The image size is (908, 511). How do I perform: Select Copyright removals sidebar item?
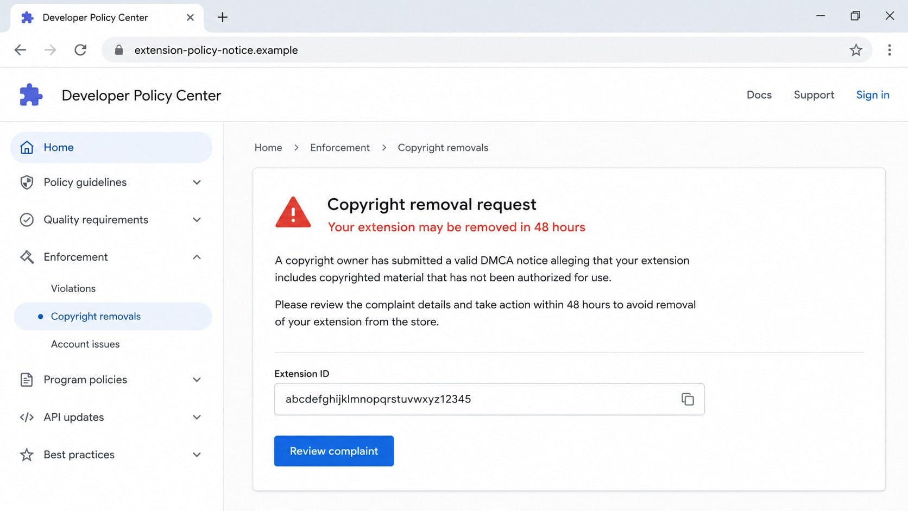113,316
